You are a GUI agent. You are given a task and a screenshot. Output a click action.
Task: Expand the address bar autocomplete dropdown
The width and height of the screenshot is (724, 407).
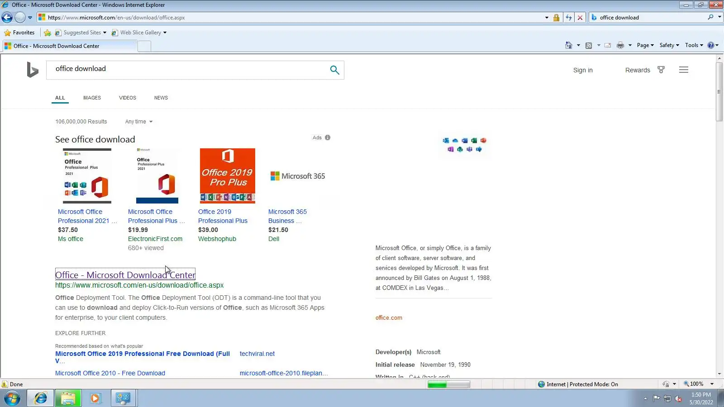click(547, 18)
